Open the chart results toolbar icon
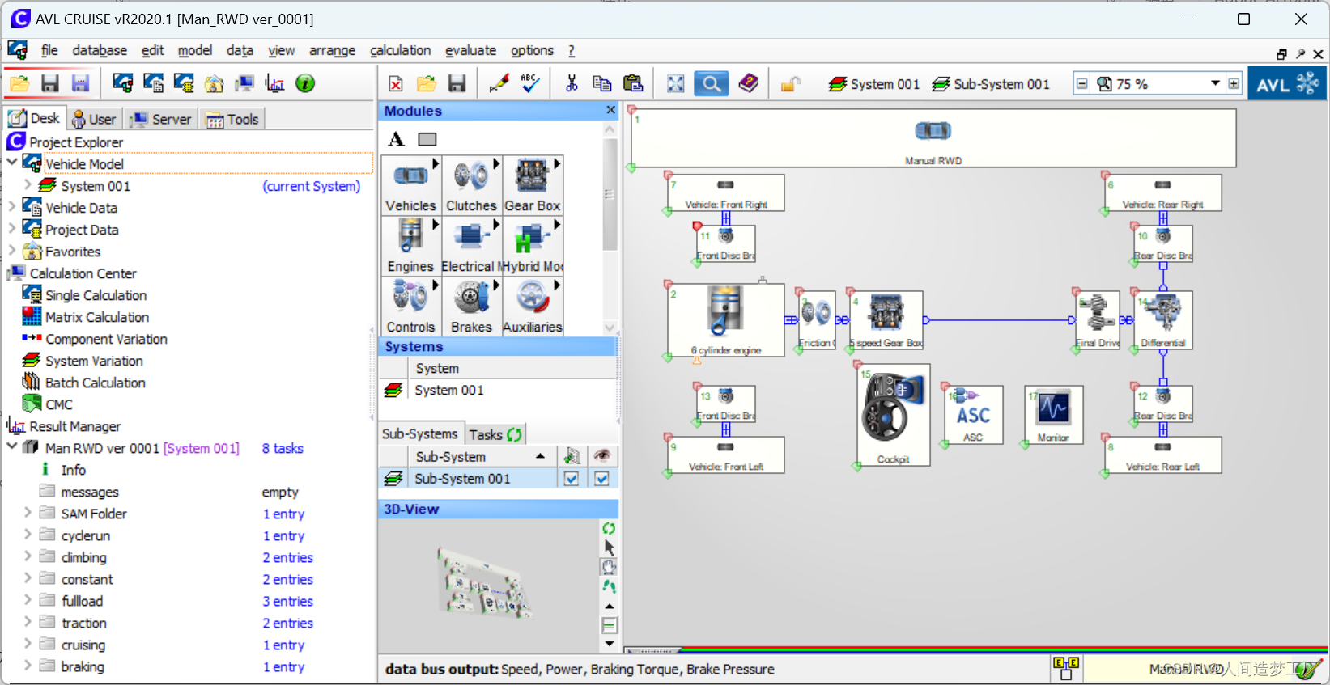The height and width of the screenshot is (685, 1330). [x=274, y=83]
